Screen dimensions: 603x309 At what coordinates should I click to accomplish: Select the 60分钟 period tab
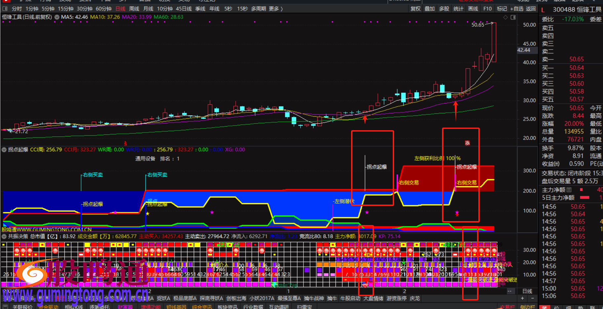[103, 9]
